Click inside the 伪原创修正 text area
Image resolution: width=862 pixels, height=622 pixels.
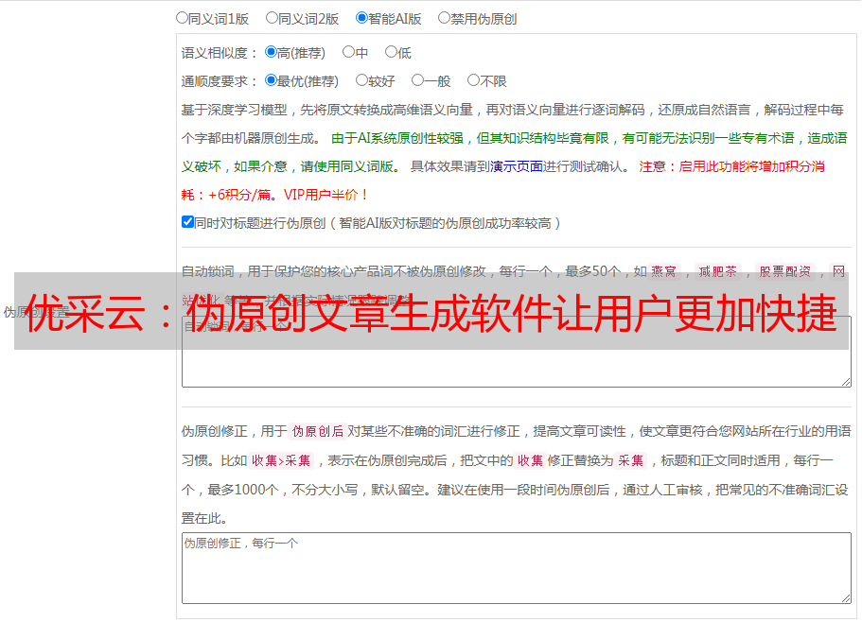pyautogui.click(x=517, y=568)
